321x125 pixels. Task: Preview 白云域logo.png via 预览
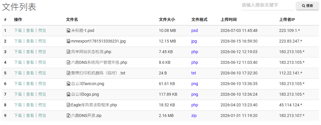point(42,94)
